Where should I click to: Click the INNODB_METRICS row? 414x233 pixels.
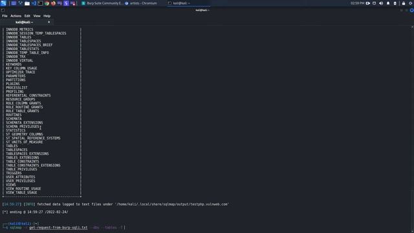[19, 29]
